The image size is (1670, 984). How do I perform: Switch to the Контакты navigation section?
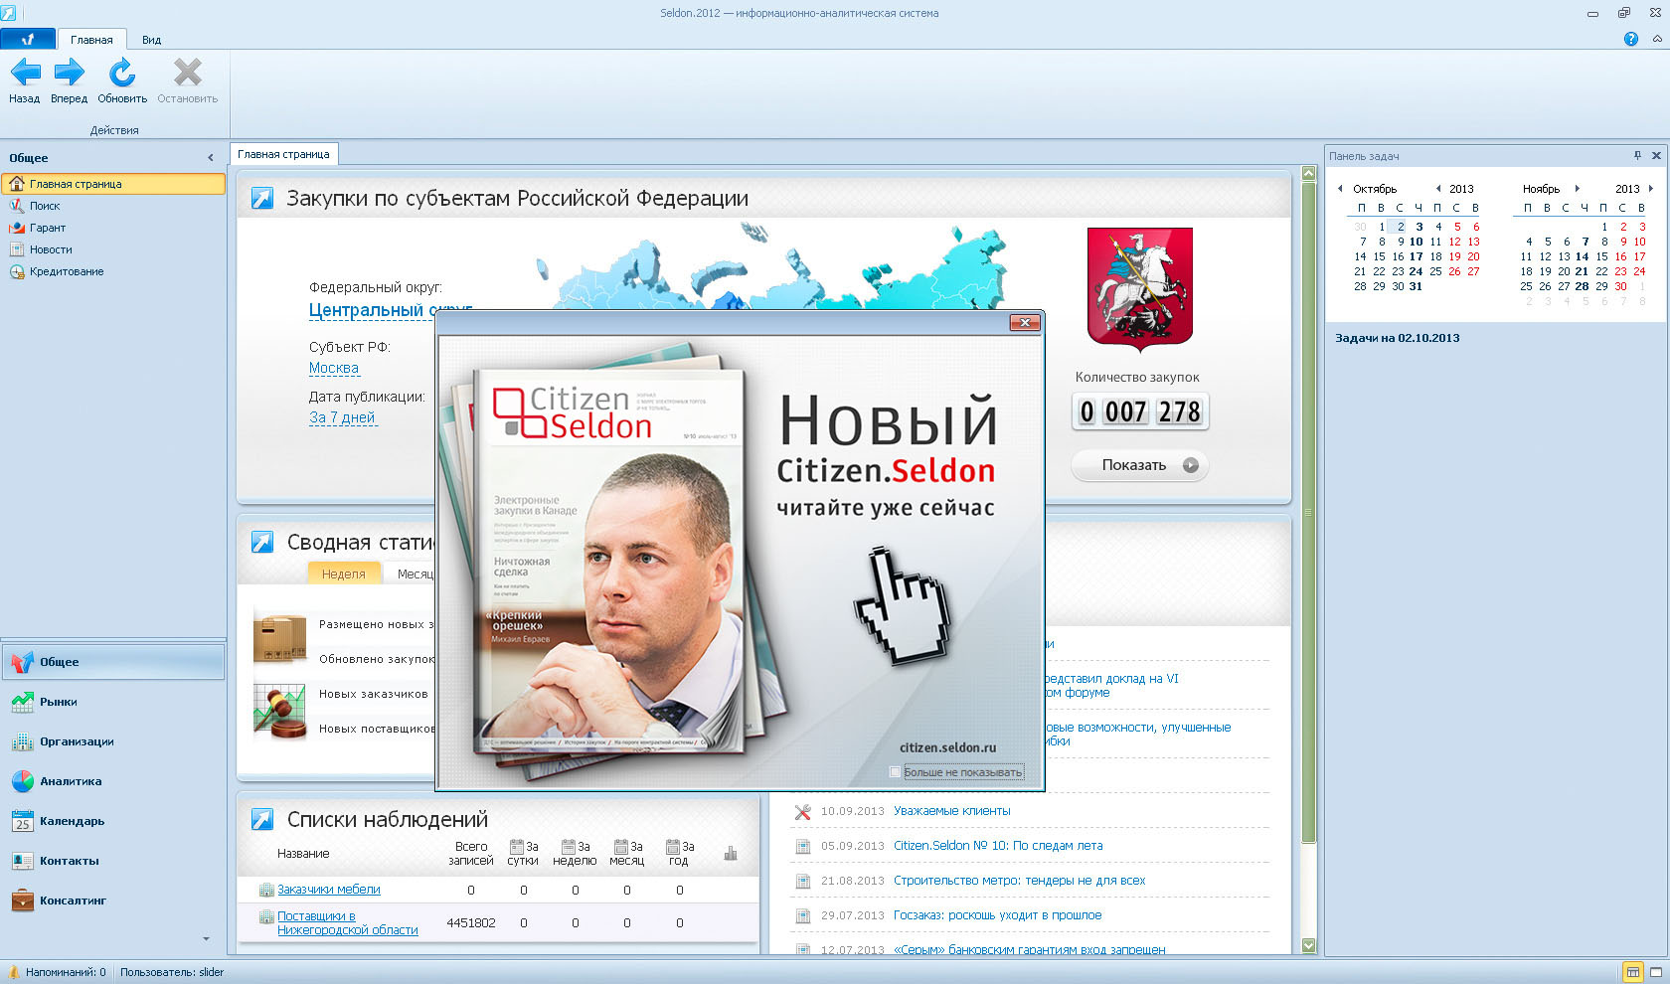pyautogui.click(x=113, y=861)
